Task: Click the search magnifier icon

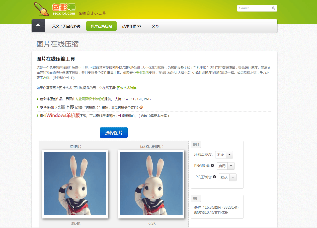Action: (273, 8)
